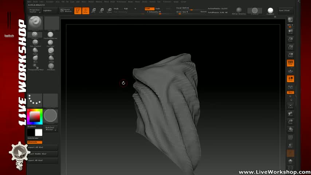
Task: Click the Actual size icon
Action: coord(290,47)
